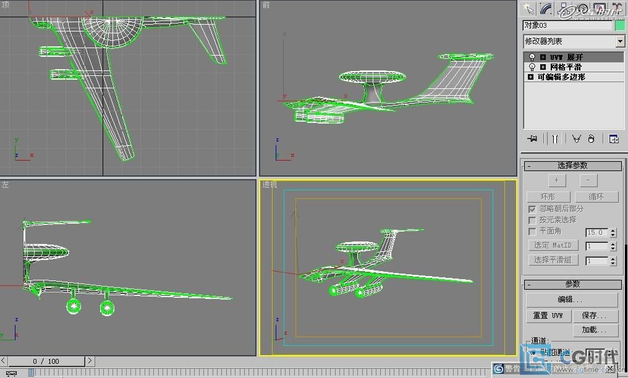Click the 加载... button
The height and width of the screenshot is (378, 628).
pos(595,330)
